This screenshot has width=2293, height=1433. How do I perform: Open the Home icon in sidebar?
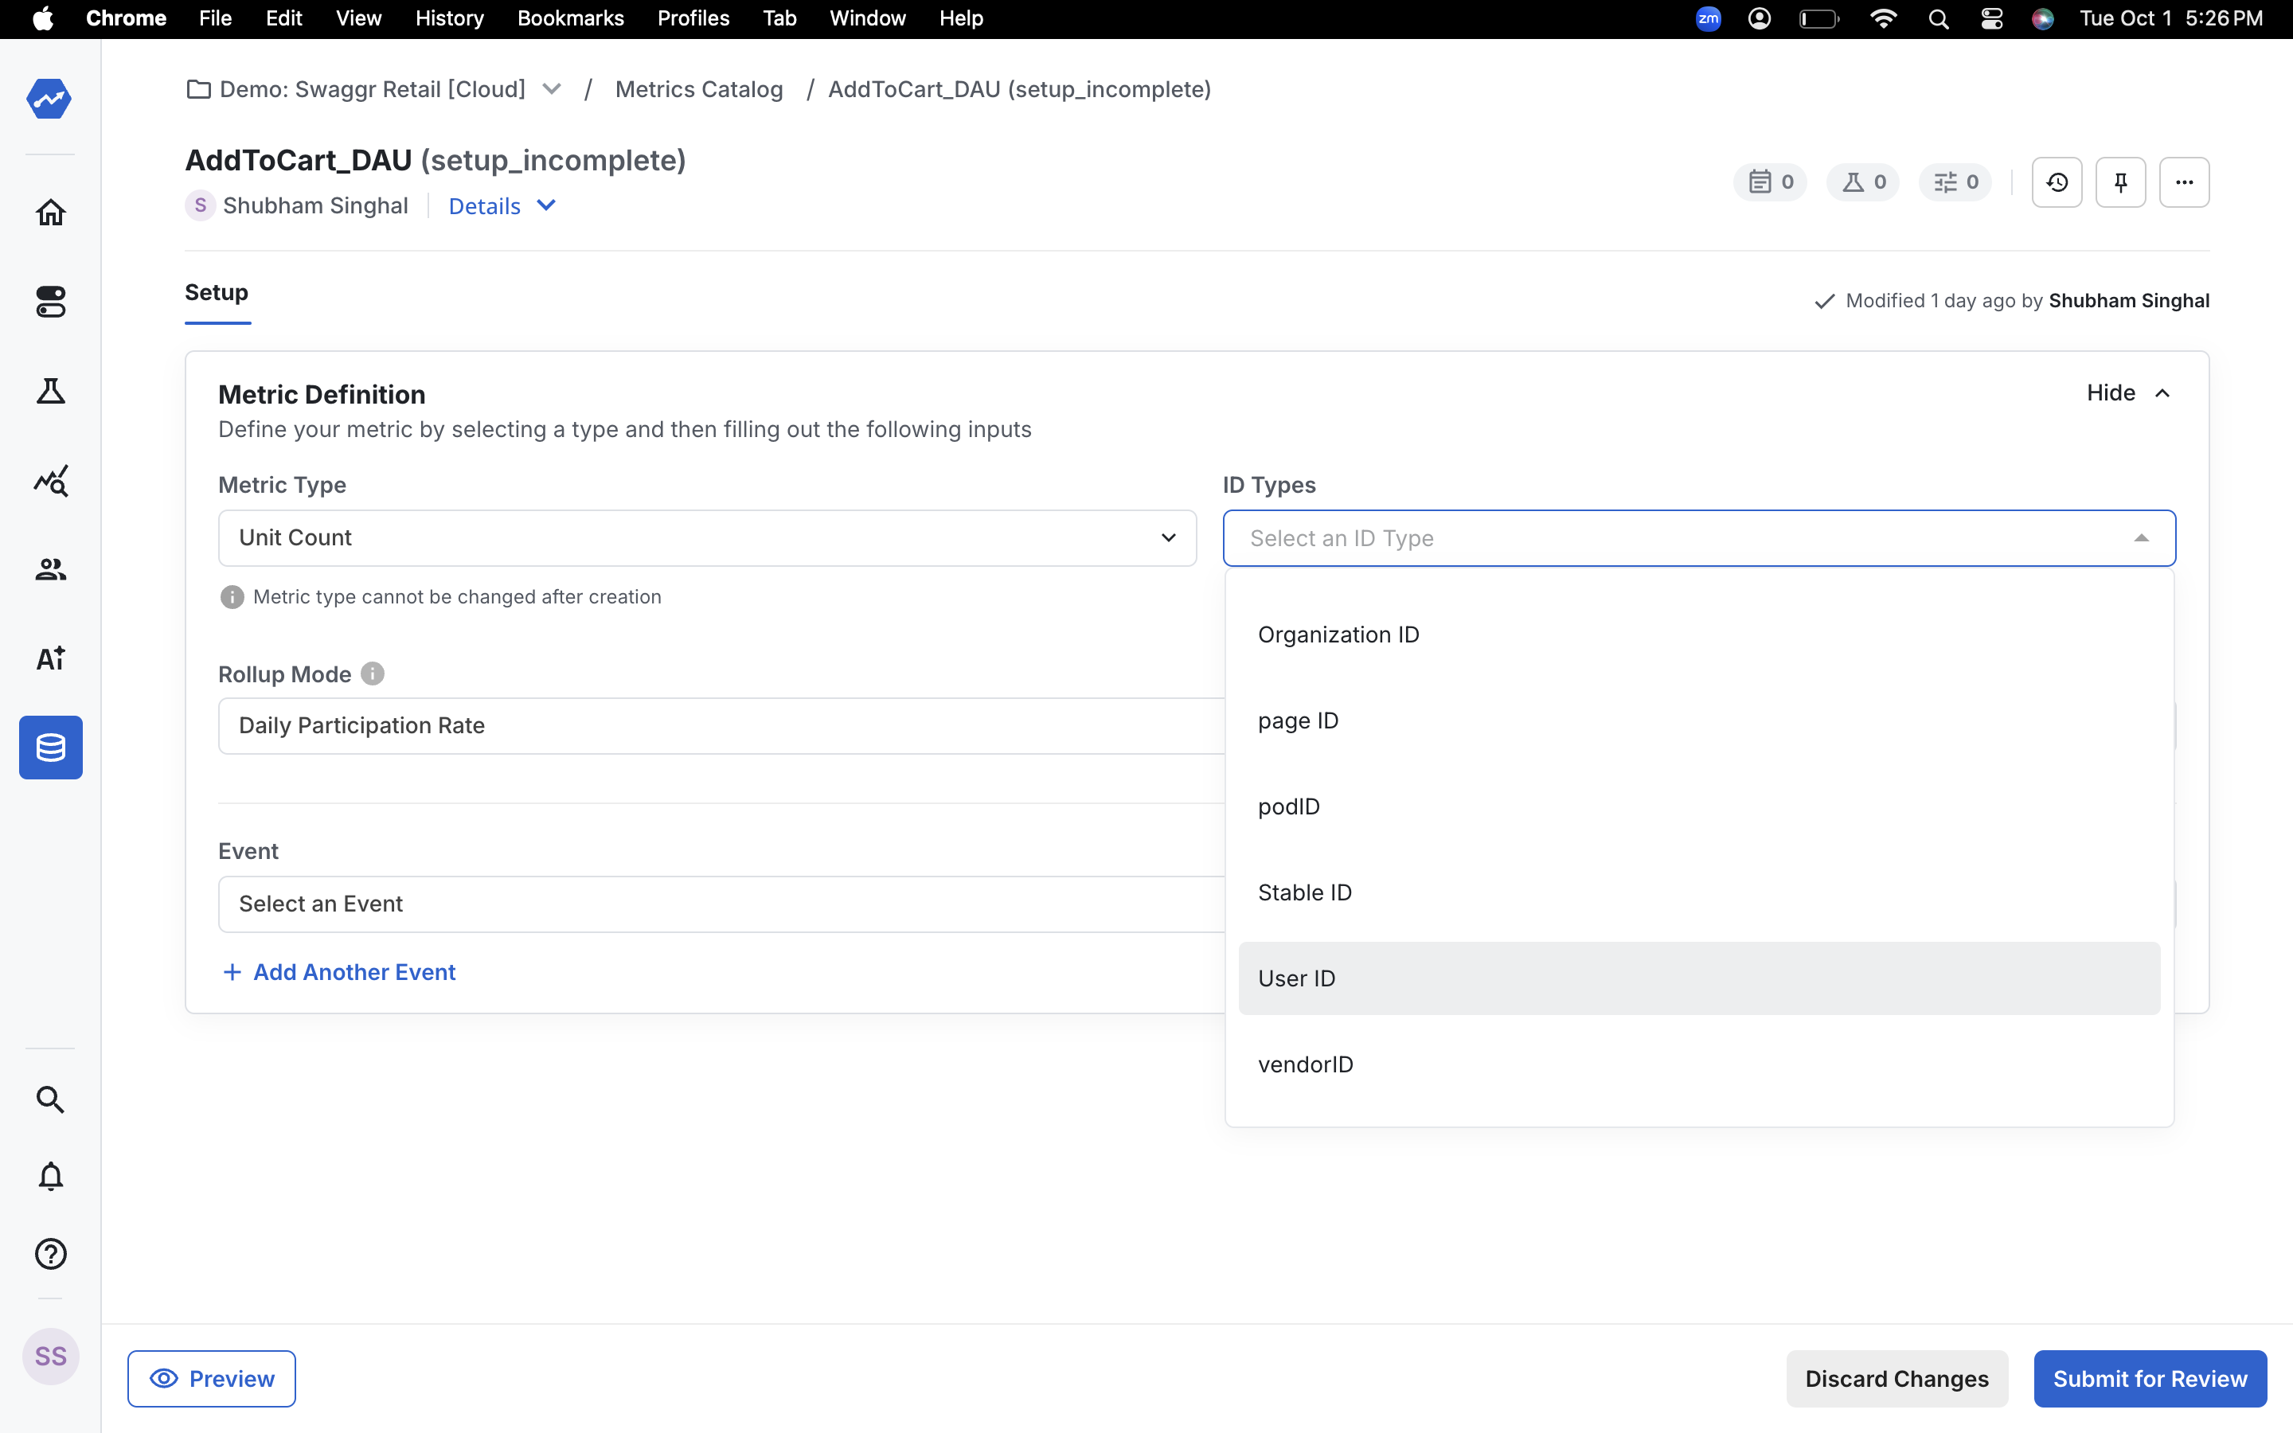(50, 213)
